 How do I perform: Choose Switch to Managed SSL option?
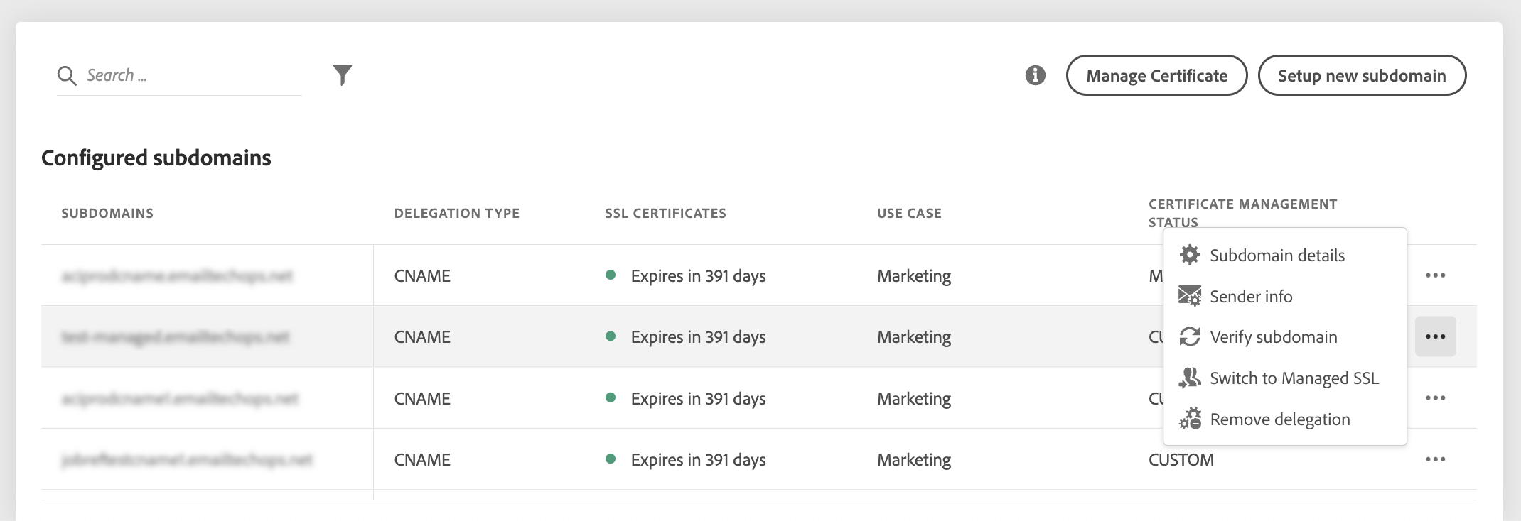click(1294, 378)
